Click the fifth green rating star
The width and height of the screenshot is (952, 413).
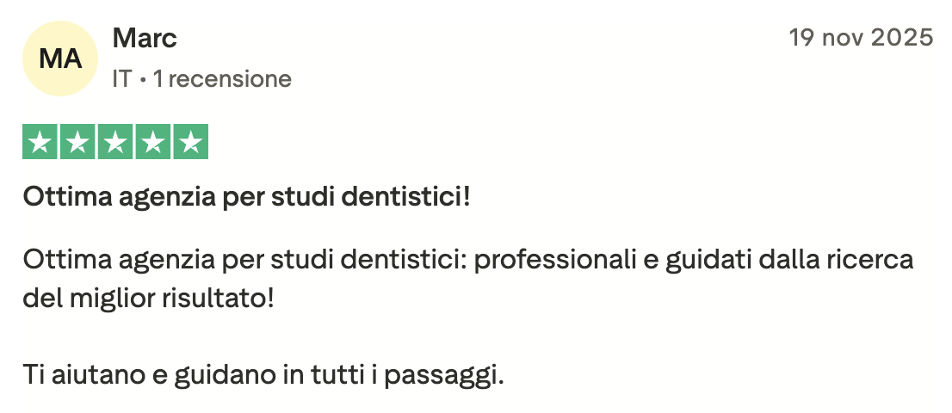190,143
